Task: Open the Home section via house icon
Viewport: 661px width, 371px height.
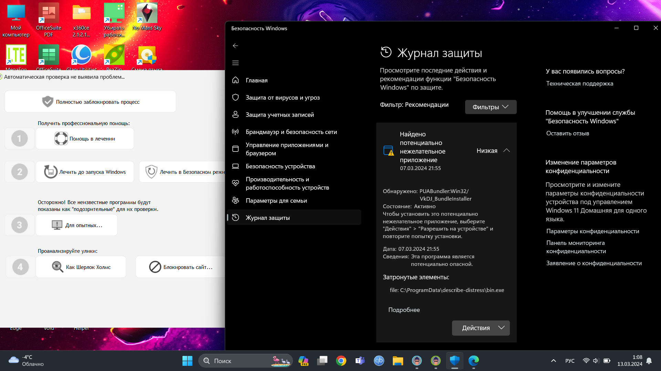Action: 235,80
